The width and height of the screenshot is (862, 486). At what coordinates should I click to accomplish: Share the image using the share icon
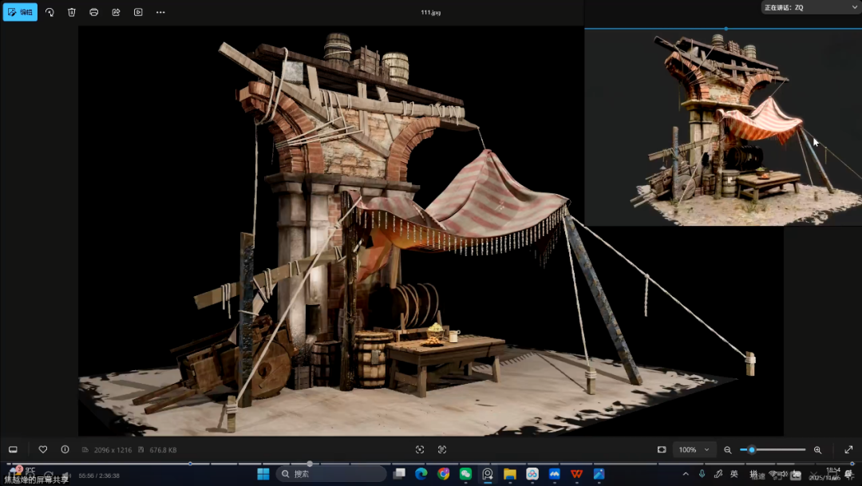[x=117, y=12]
